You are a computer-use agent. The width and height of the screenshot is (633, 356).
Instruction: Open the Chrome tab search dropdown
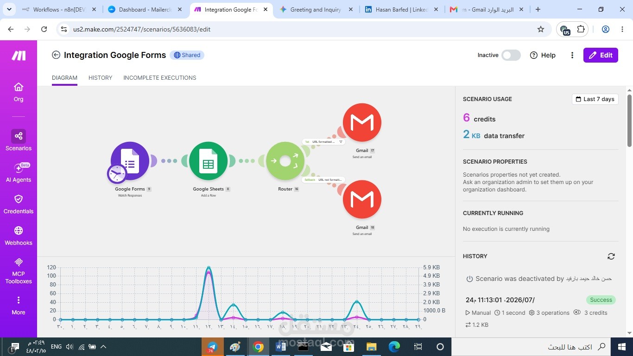coord(10,9)
